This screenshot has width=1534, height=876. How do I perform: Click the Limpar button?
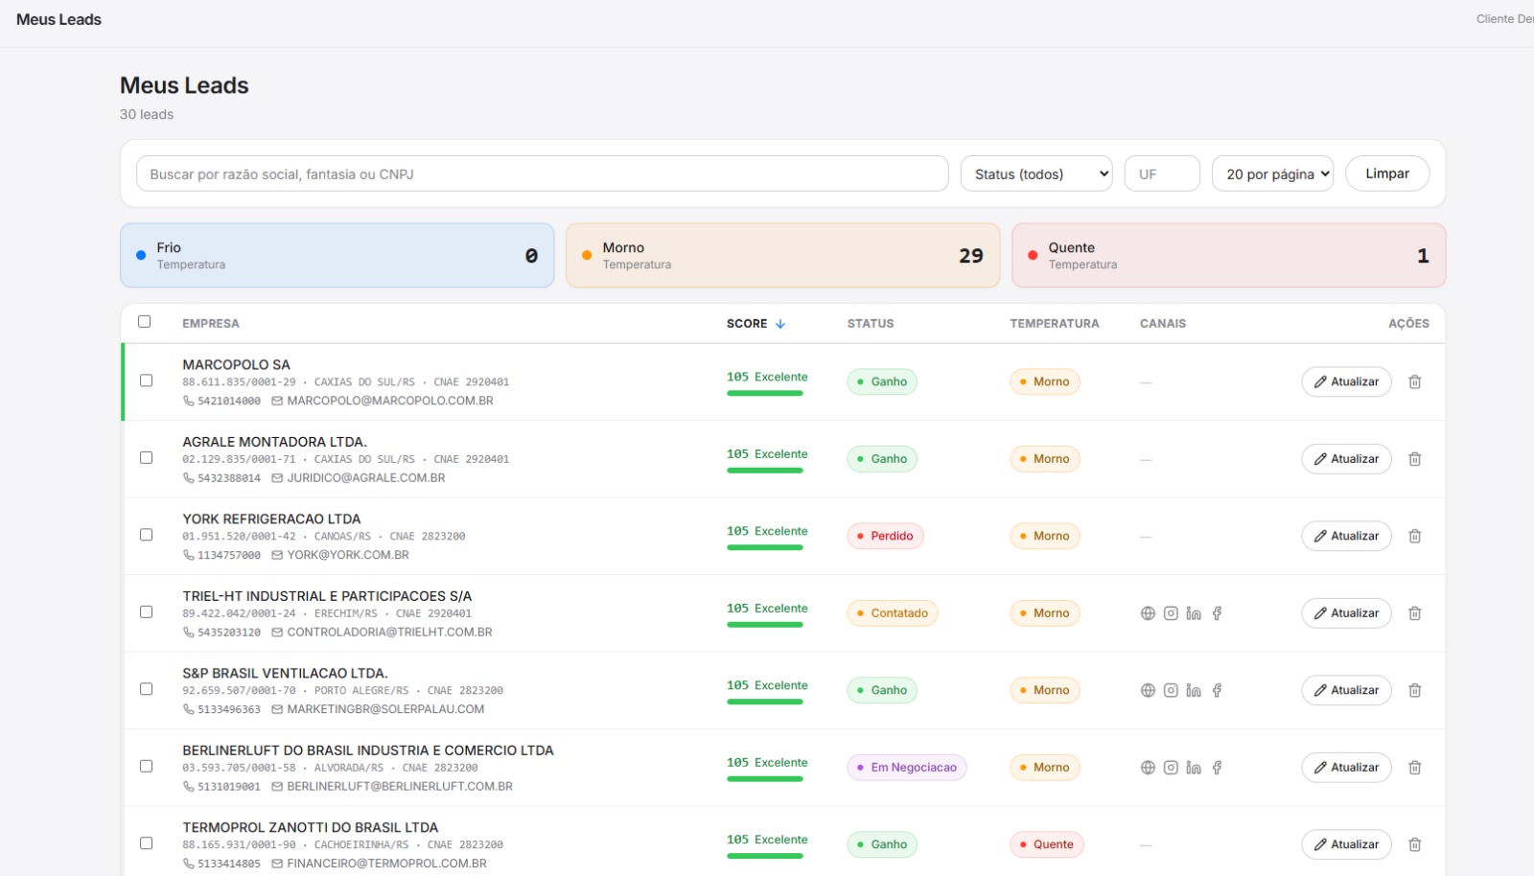click(1387, 173)
